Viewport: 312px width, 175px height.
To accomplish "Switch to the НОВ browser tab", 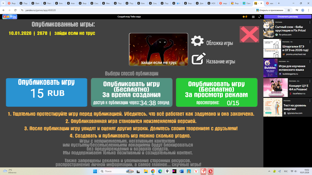I will (x=212, y=3).
